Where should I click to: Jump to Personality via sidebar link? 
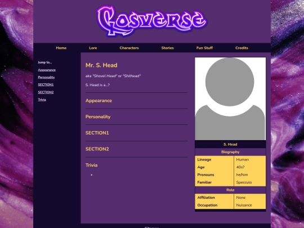pos(46,77)
